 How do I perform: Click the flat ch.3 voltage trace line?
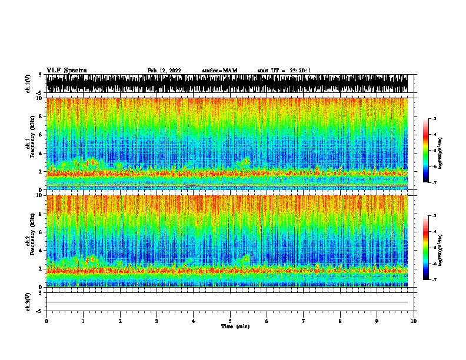tap(227, 302)
